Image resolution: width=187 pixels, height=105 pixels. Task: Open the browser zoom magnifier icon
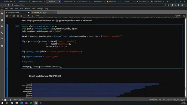point(165,5)
